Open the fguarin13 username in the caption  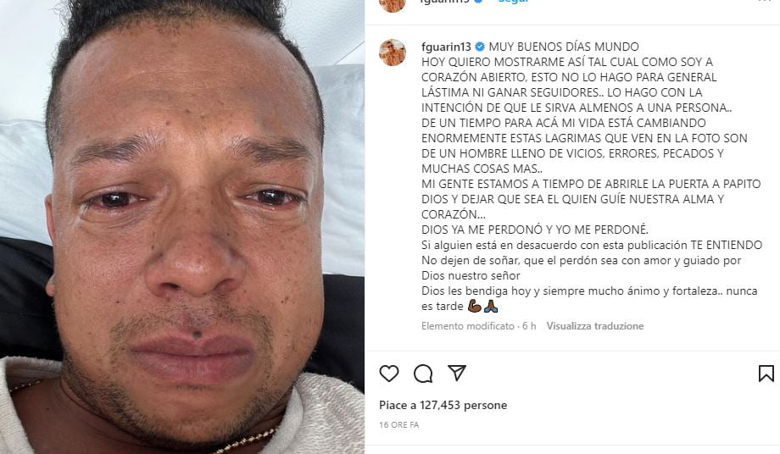446,47
